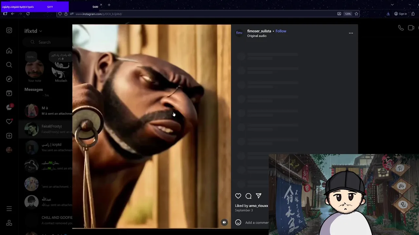Viewport: 419px width, 235px height.
Task: Click the Add a comment field
Action: (x=257, y=223)
